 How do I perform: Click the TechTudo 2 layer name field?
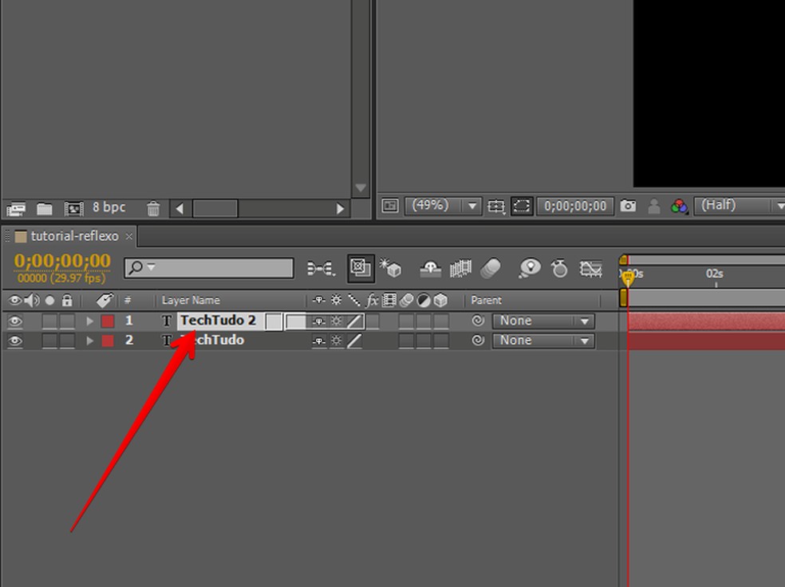click(220, 321)
